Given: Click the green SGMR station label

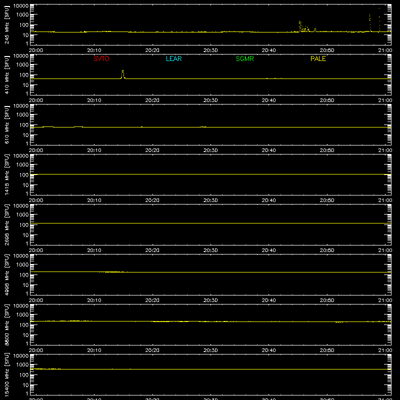Looking at the screenshot, I should (244, 58).
